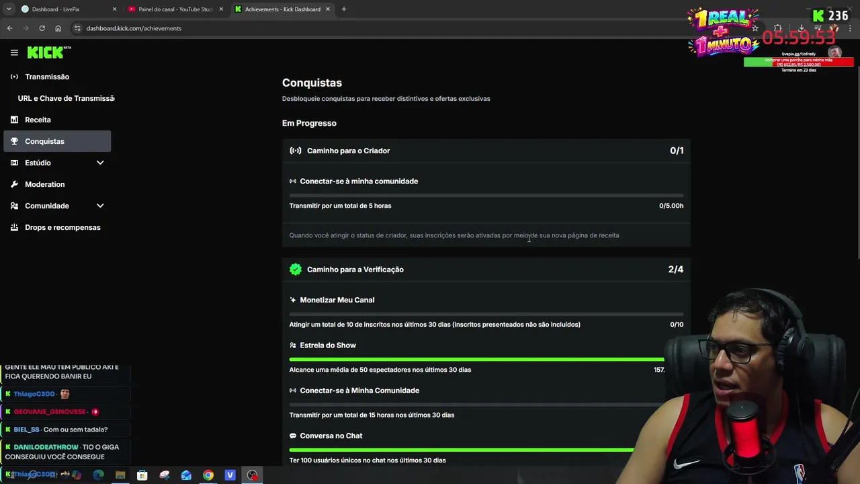This screenshot has width=860, height=484.
Task: Go to Receita page
Action: click(57, 120)
